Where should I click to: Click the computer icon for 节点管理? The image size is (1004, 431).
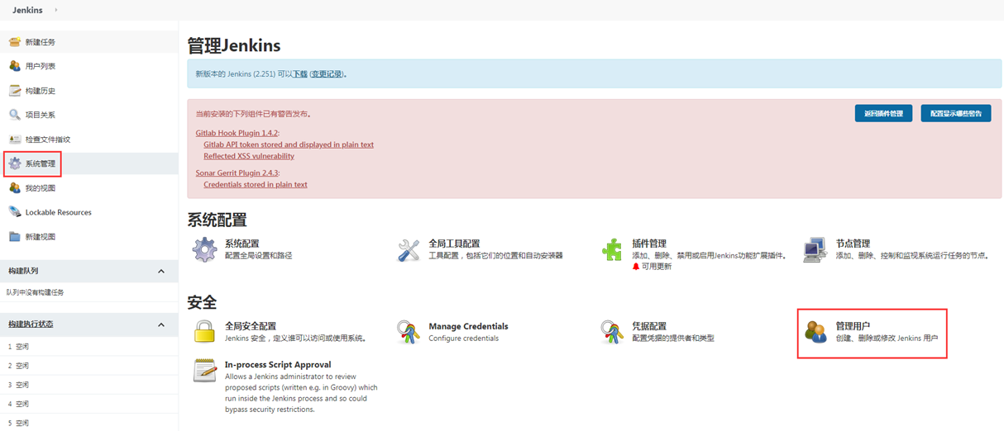[815, 249]
